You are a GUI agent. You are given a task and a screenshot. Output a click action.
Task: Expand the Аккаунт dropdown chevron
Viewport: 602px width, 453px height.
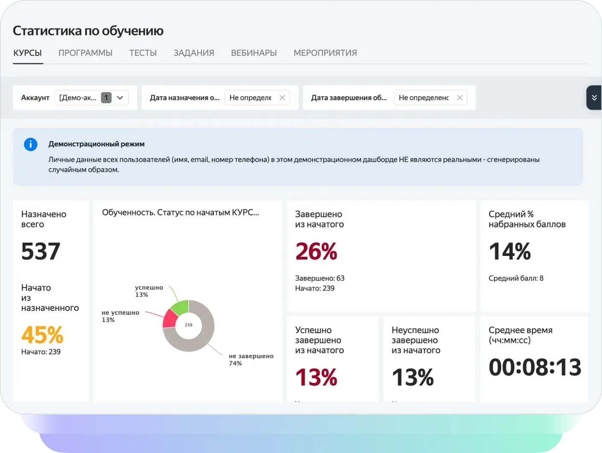(120, 98)
